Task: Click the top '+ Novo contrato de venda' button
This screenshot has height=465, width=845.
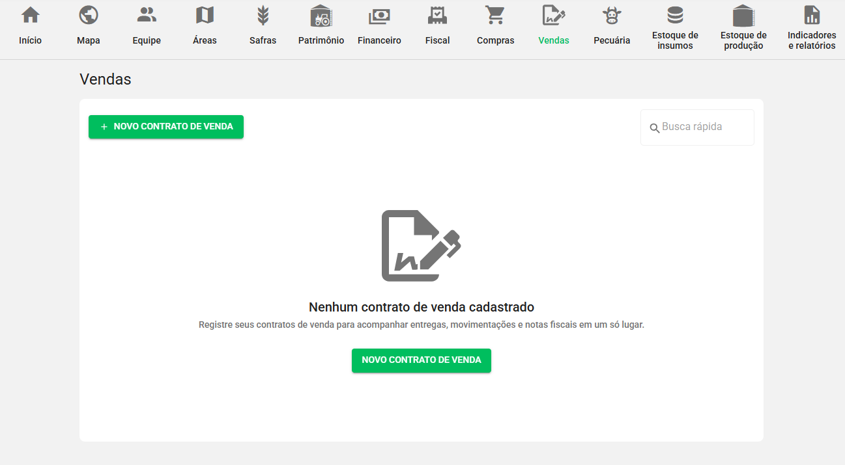Action: (166, 127)
